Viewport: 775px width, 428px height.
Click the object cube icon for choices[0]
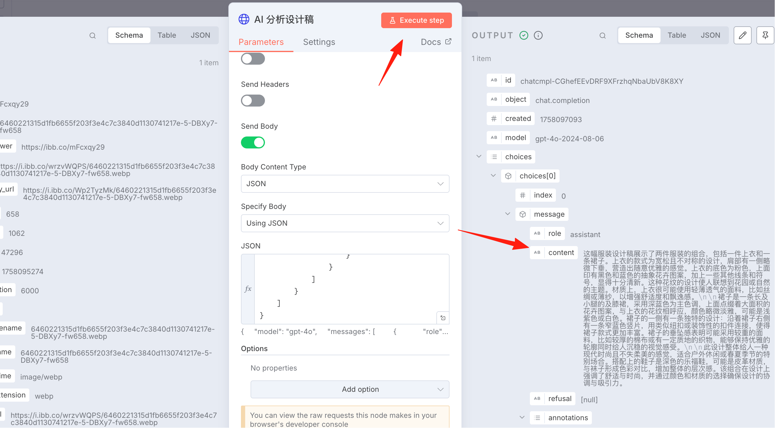(509, 176)
